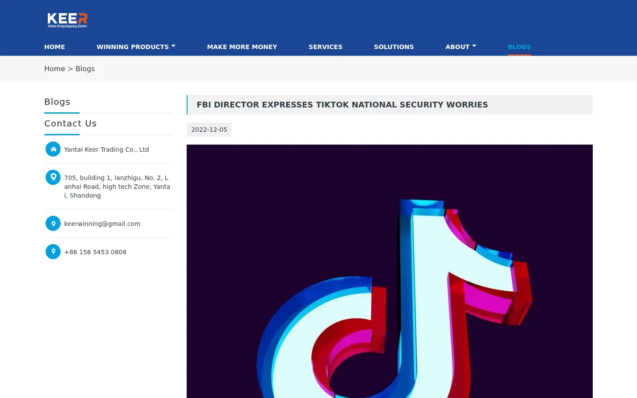This screenshot has width=637, height=398.
Task: Click the home icon beside Yantai Keer Trading
Action: coord(53,149)
